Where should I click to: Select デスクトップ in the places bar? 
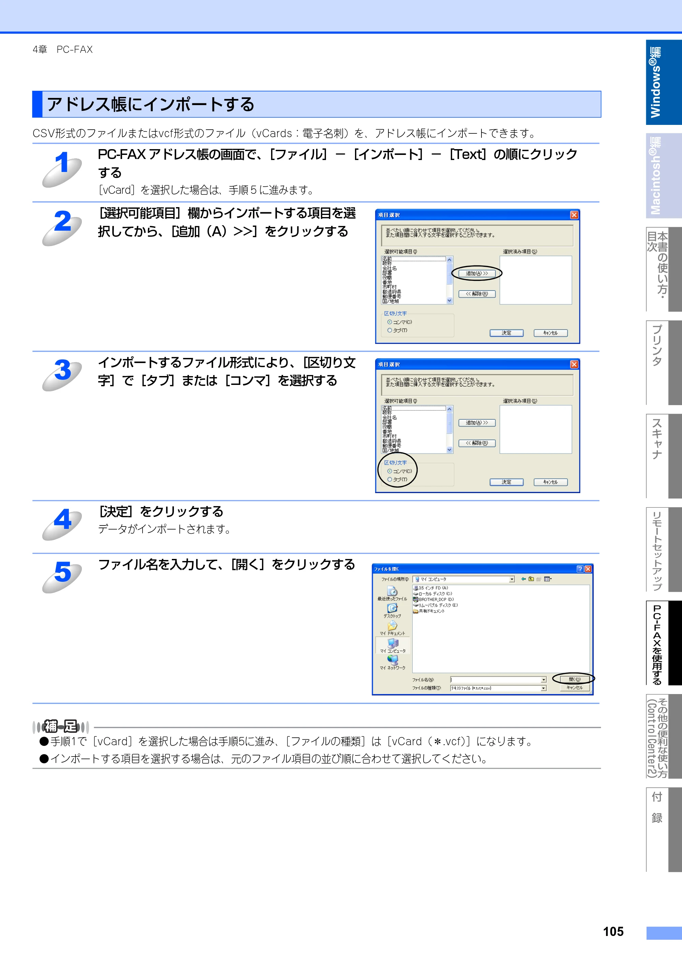[x=392, y=611]
